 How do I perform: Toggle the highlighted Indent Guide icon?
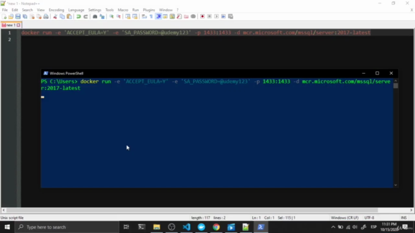(x=158, y=16)
